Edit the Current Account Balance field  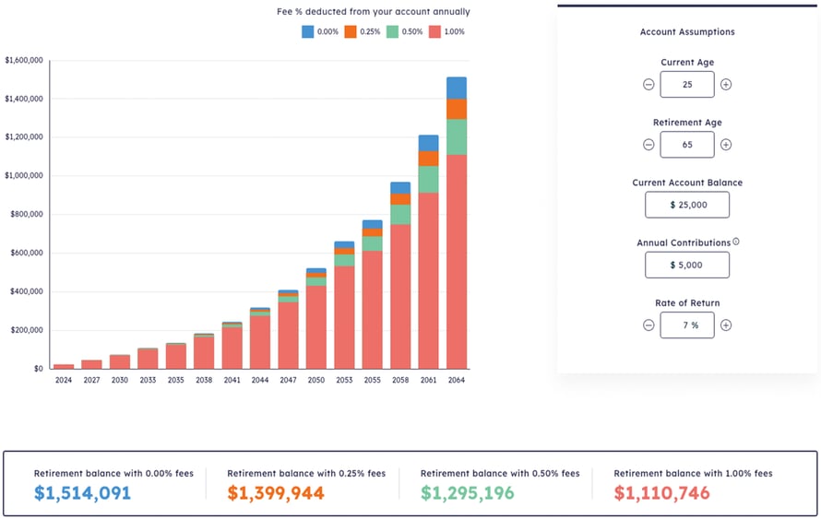(x=687, y=205)
